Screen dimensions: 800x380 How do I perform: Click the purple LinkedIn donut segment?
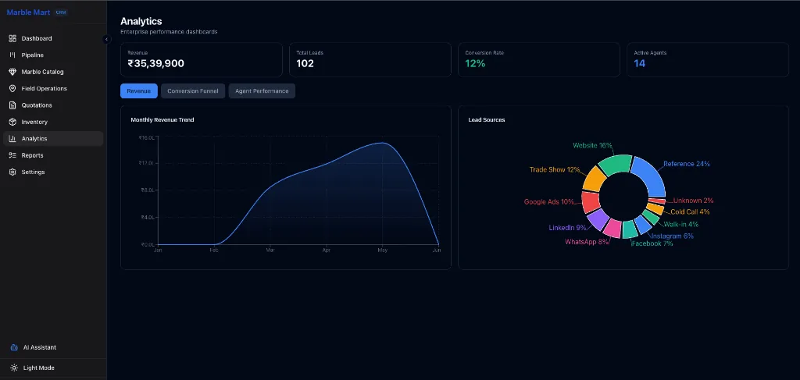point(598,219)
